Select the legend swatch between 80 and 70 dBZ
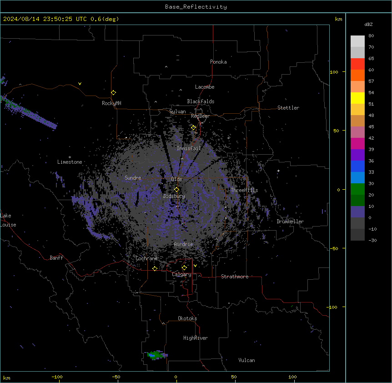 (x=357, y=41)
